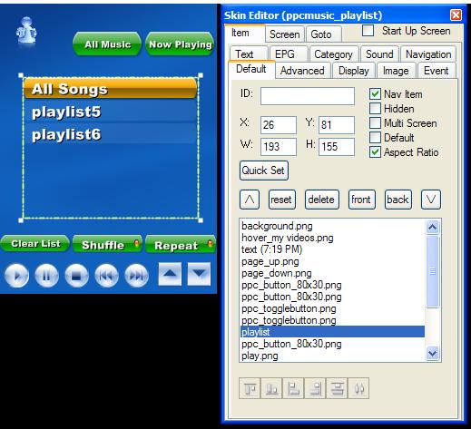471x429 pixels.
Task: Click in the ID input field
Action: tap(308, 96)
